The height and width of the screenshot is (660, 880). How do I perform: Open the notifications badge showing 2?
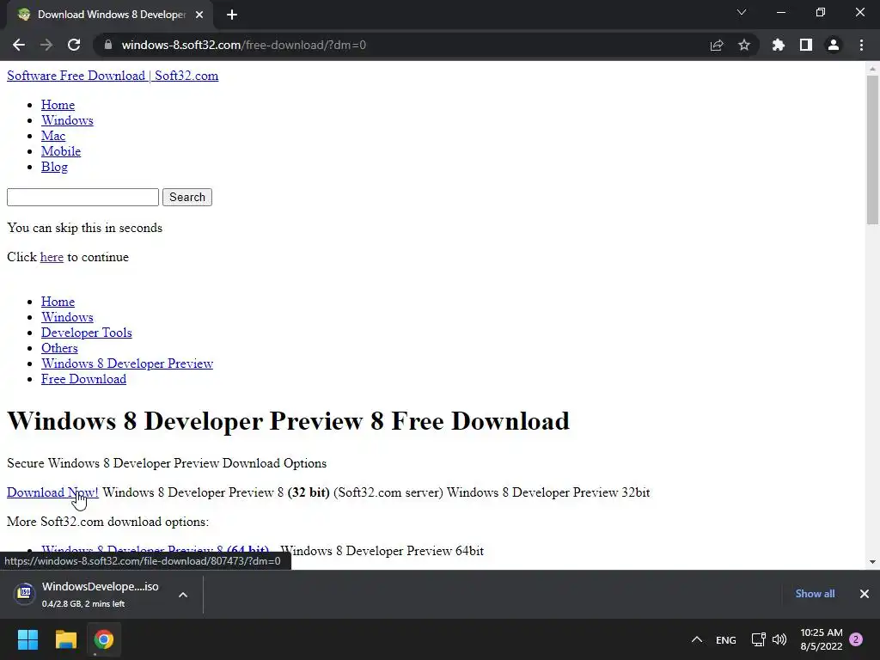point(857,639)
